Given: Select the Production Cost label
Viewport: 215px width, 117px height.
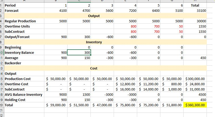Looking at the screenshot, I should click(x=24, y=79).
